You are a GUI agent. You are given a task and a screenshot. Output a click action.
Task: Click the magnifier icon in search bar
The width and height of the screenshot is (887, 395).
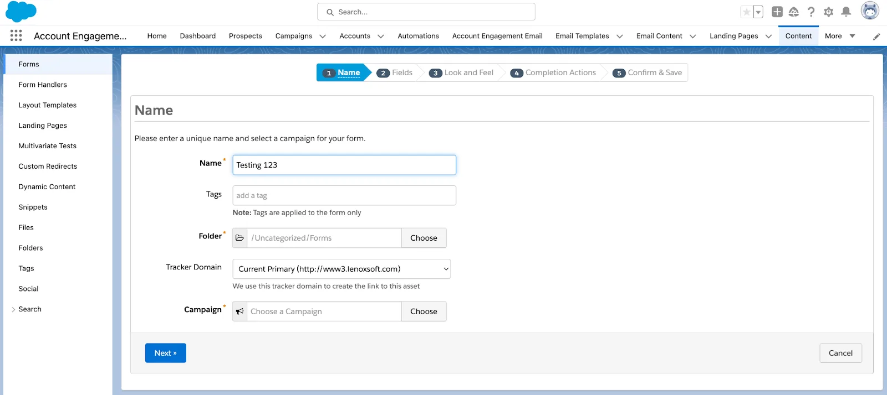[330, 12]
